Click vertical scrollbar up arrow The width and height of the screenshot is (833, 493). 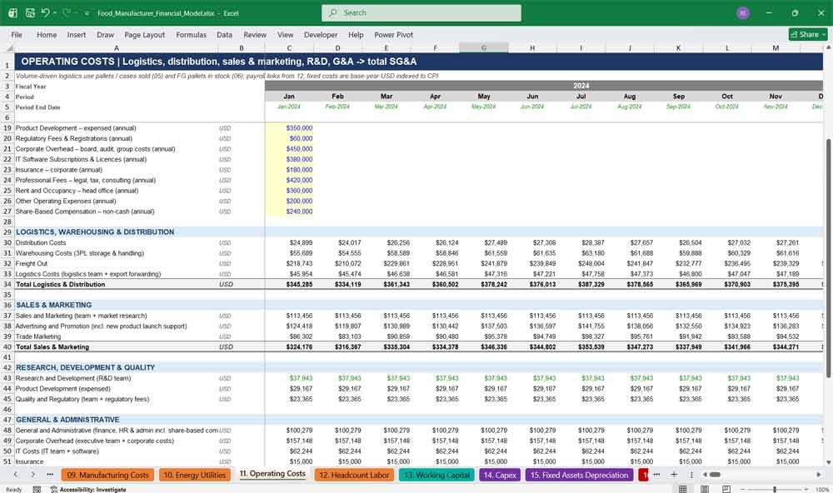(828, 47)
